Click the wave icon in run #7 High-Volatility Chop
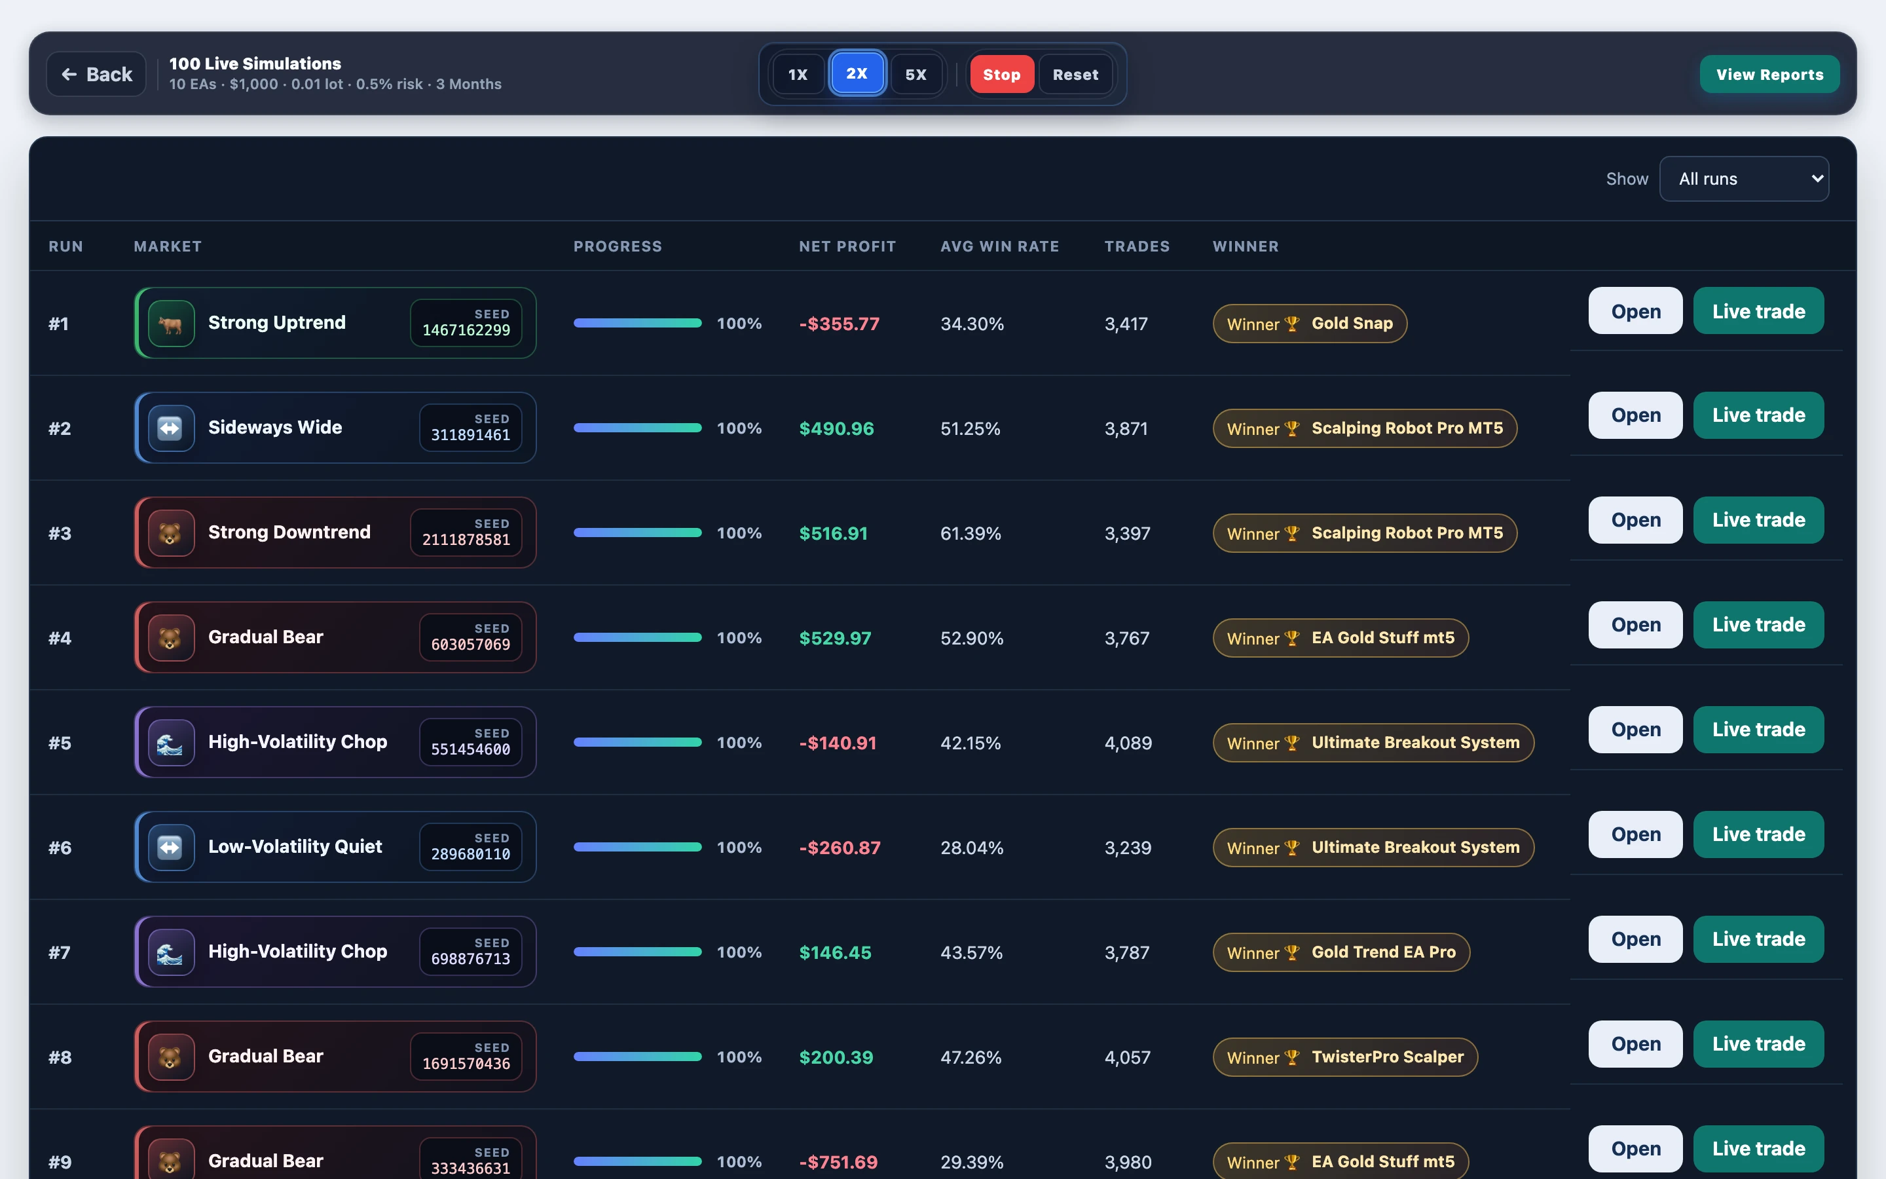 click(171, 952)
